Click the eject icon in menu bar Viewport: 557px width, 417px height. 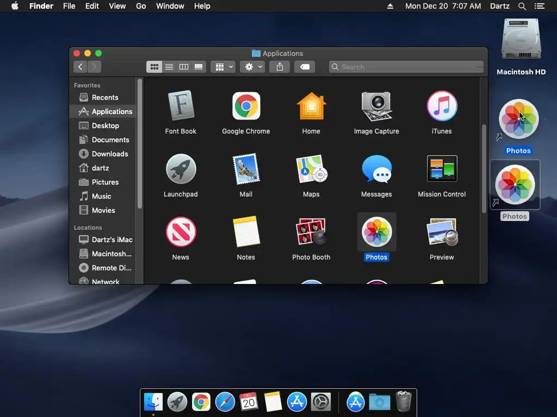pos(390,6)
